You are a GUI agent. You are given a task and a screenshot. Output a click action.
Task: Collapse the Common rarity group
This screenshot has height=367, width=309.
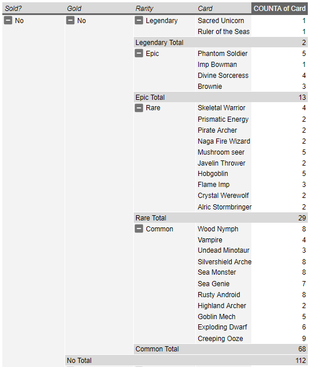pyautogui.click(x=139, y=229)
